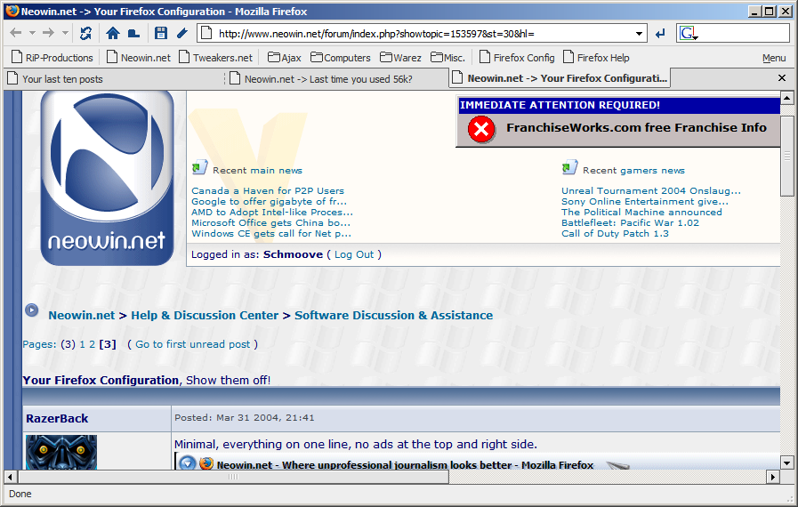
Task: Open 'Canada a Haven for P2P Users'
Action: pos(268,191)
